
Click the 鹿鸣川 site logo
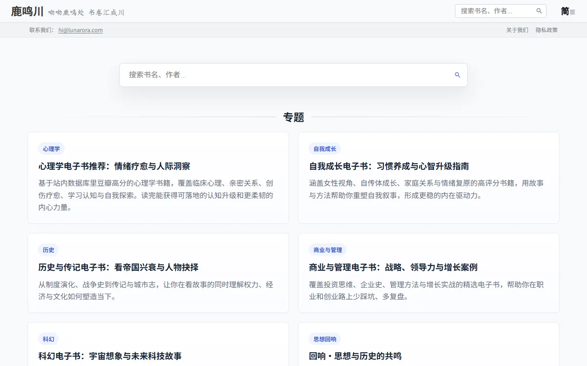pos(27,11)
